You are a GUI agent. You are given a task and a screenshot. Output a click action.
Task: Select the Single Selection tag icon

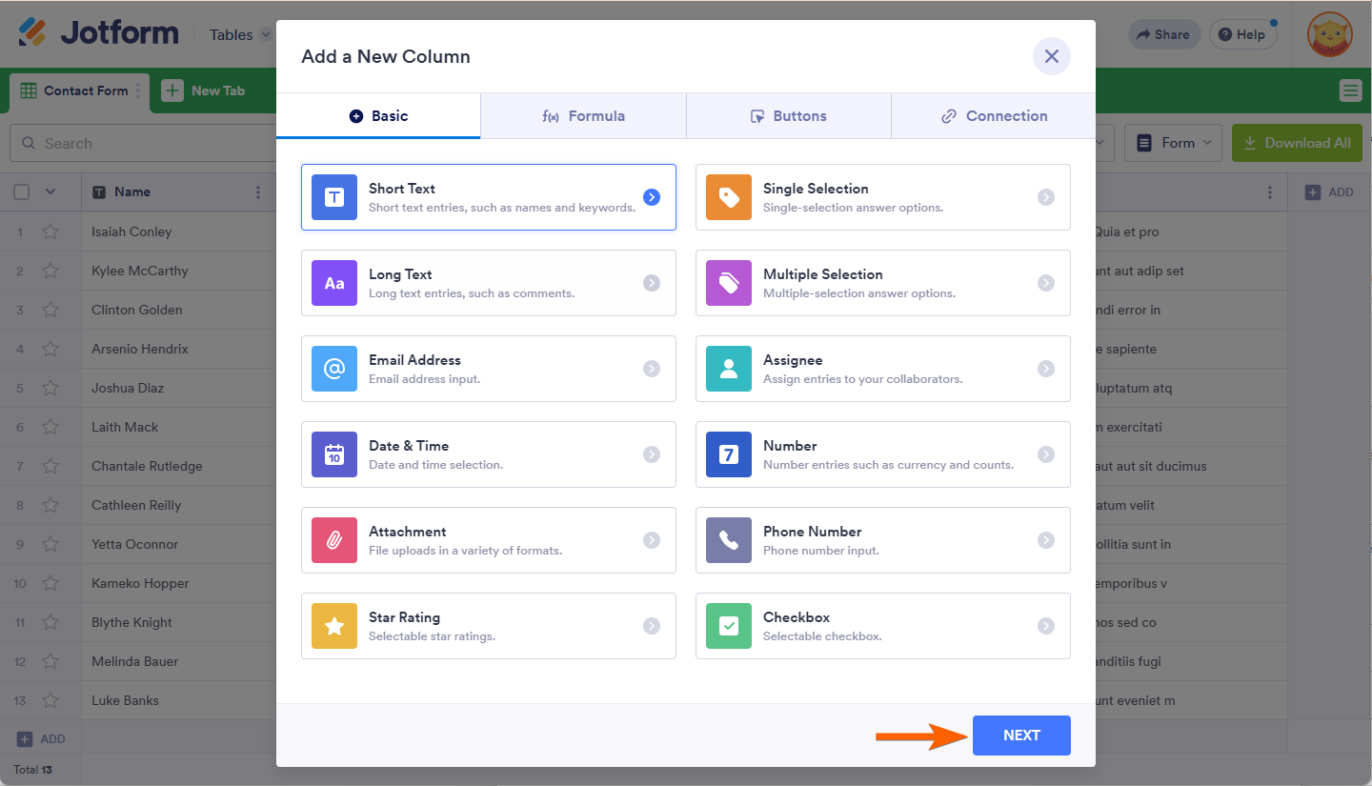click(x=729, y=197)
